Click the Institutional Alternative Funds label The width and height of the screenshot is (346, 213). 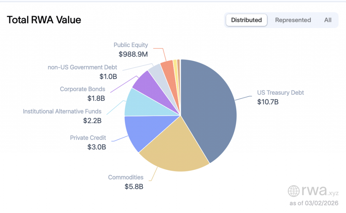pyautogui.click(x=62, y=111)
